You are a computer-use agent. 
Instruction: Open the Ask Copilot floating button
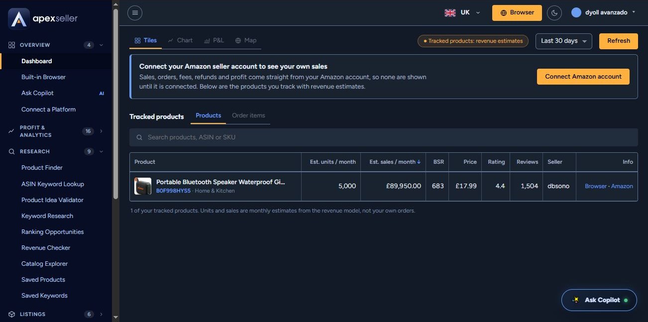(599, 300)
